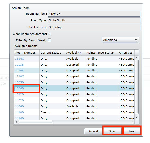Click the scroll left arrow of room grid
Screen dimensions: 150x143
(16, 122)
